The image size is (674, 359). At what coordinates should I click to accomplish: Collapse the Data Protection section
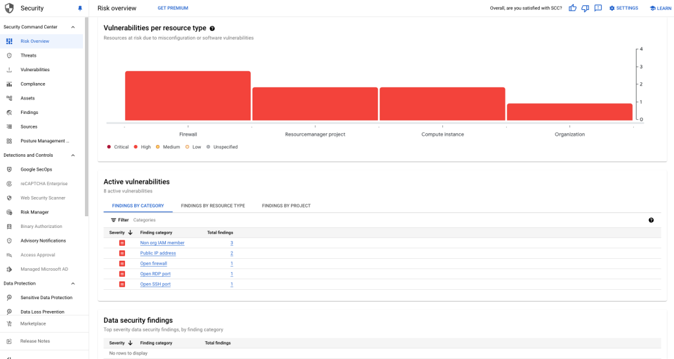(72, 283)
